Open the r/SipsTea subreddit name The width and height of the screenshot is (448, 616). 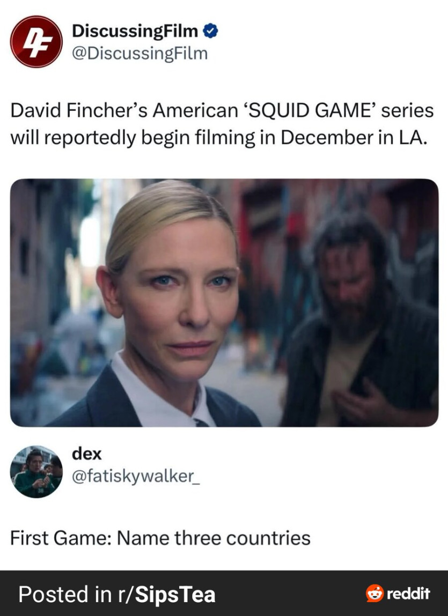(x=166, y=594)
